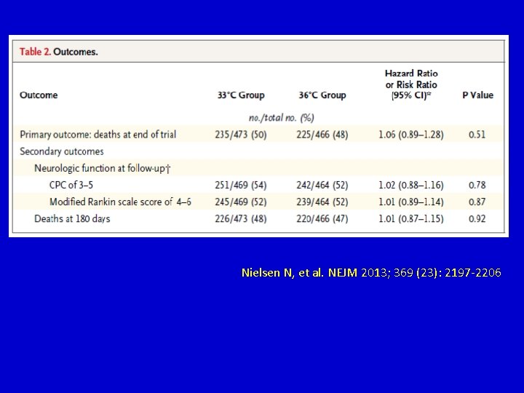The width and height of the screenshot is (524, 393).
Task: Click the value '226/473 (48)'
Action: coord(241,218)
